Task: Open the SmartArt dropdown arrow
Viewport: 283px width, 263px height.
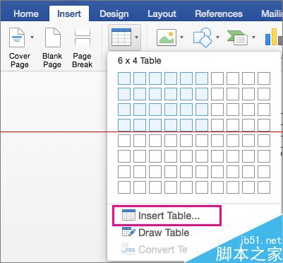Action: coord(253,37)
